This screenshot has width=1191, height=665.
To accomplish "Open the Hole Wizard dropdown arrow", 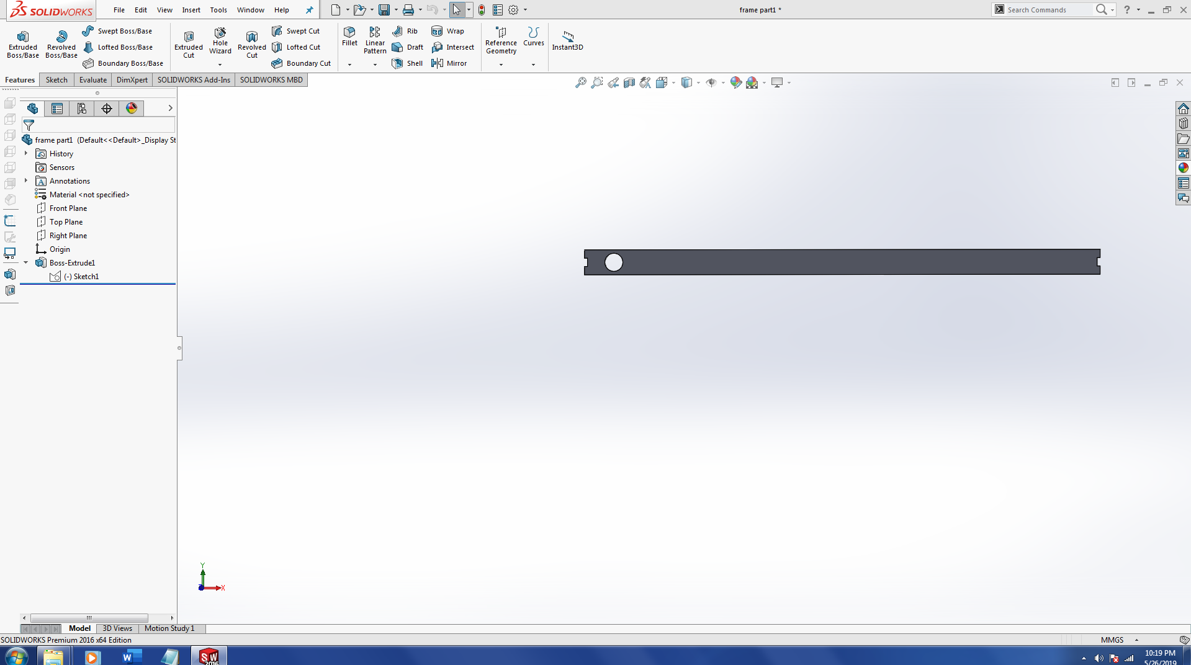I will point(220,65).
